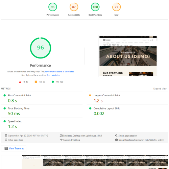Viewport: 169px width, 169px height.
Task: Open the About Us page screenshot thumbnail
Action: [x=128, y=56]
